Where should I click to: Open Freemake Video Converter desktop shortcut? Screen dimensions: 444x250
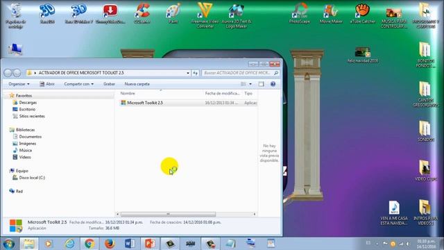205,15
